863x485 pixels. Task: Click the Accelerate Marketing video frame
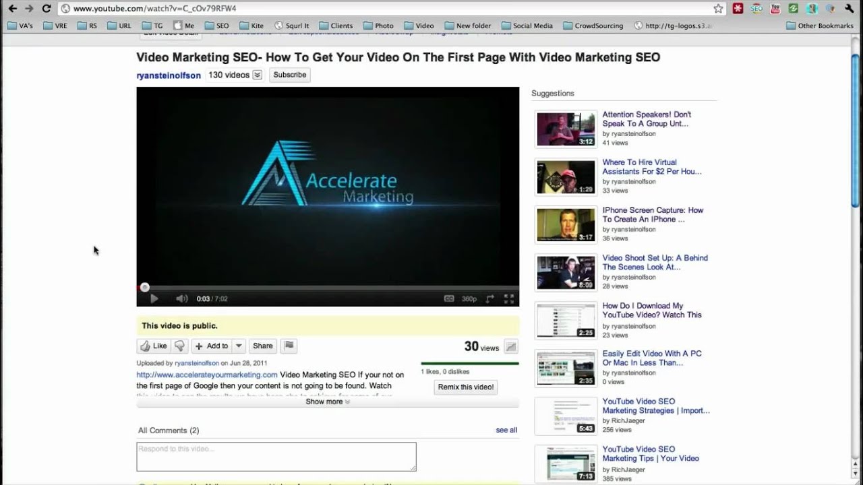(328, 187)
